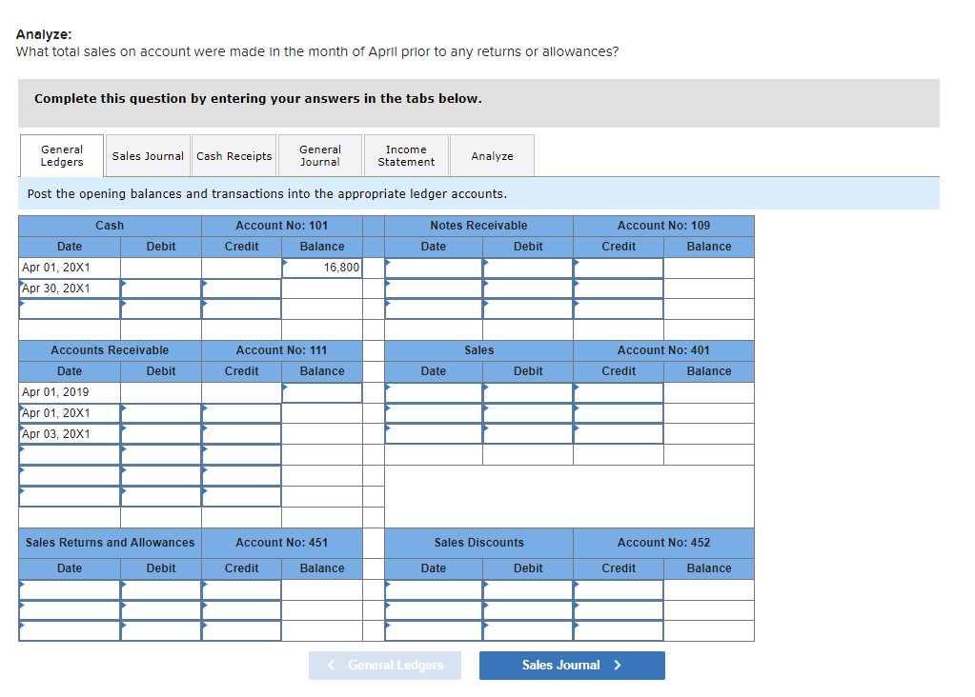
Task: Open the General Ledgers tab
Action: [62, 155]
